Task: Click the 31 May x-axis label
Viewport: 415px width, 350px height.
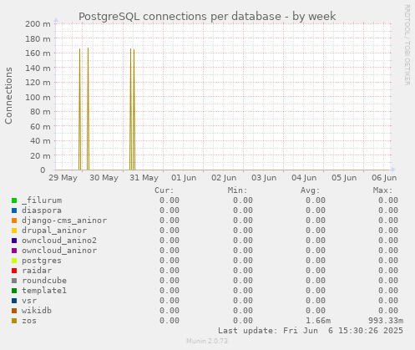Action: pos(144,178)
